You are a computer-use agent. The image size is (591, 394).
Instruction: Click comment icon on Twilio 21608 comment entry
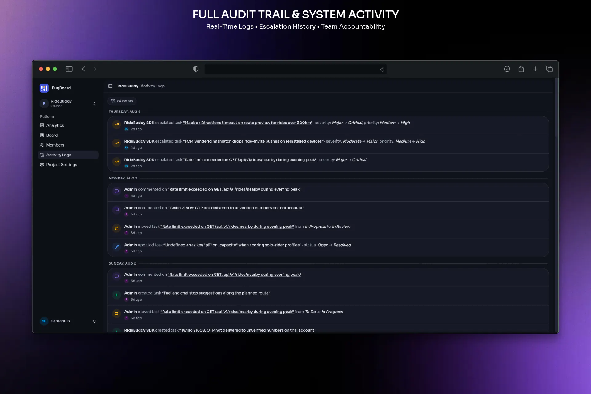point(116,210)
